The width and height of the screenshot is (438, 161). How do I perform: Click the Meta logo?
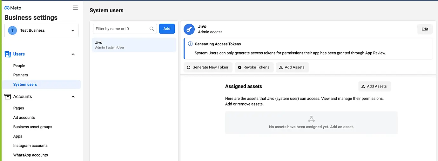click(x=13, y=8)
